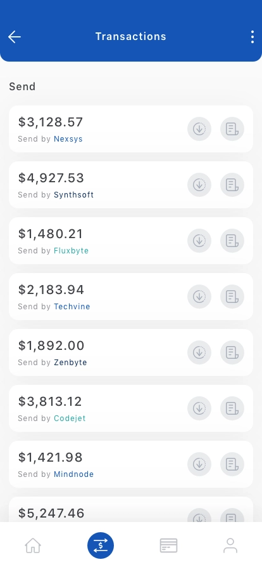This screenshot has width=262, height=569.
Task: Switch to the Cards tab
Action: (168, 546)
